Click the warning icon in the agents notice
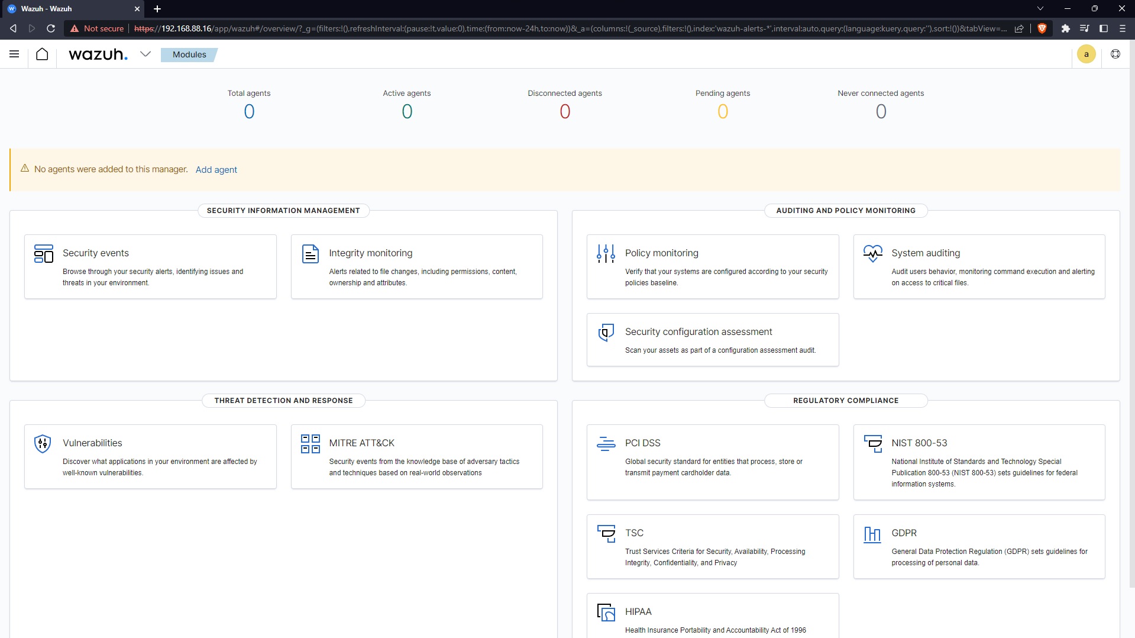1135x638 pixels. point(25,169)
